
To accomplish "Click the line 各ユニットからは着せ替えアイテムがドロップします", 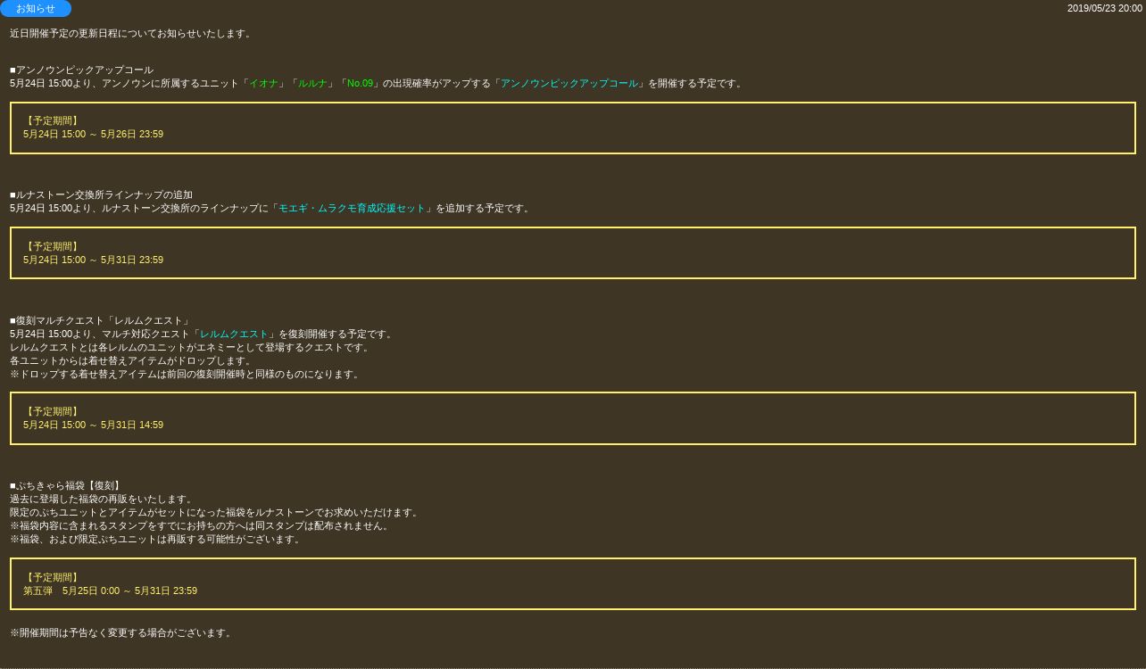I will tap(132, 361).
